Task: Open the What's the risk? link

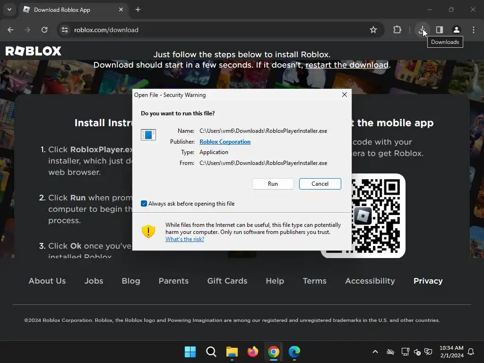Action: coord(185,239)
